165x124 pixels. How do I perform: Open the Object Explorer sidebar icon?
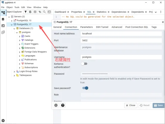(3, 12)
